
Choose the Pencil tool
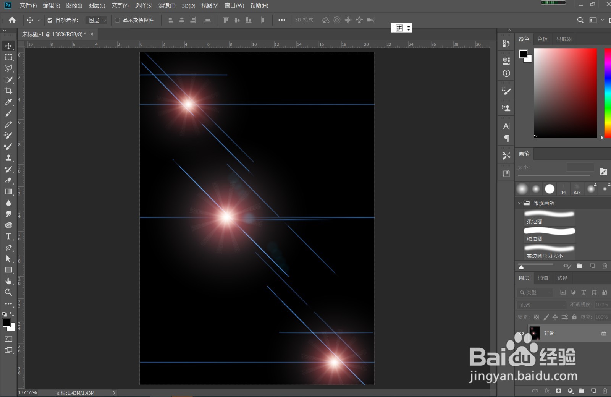(8, 124)
